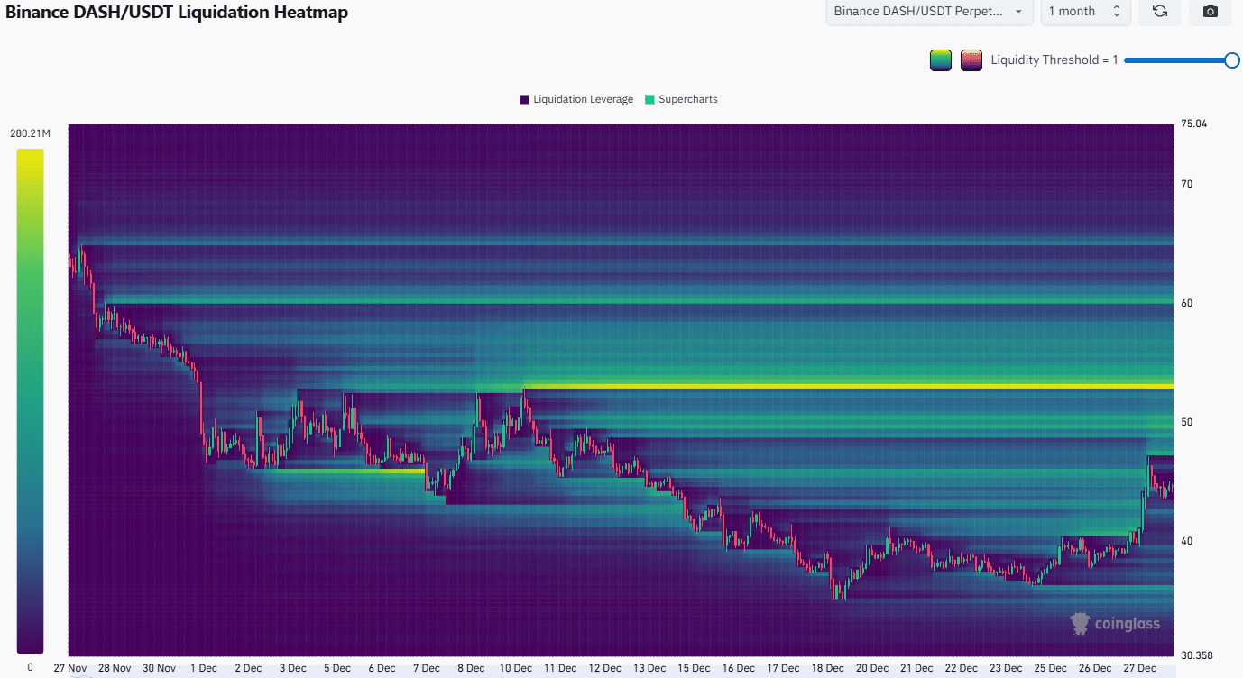Click the 280.21M scale maximum label
Image resolution: width=1243 pixels, height=678 pixels.
(x=30, y=133)
